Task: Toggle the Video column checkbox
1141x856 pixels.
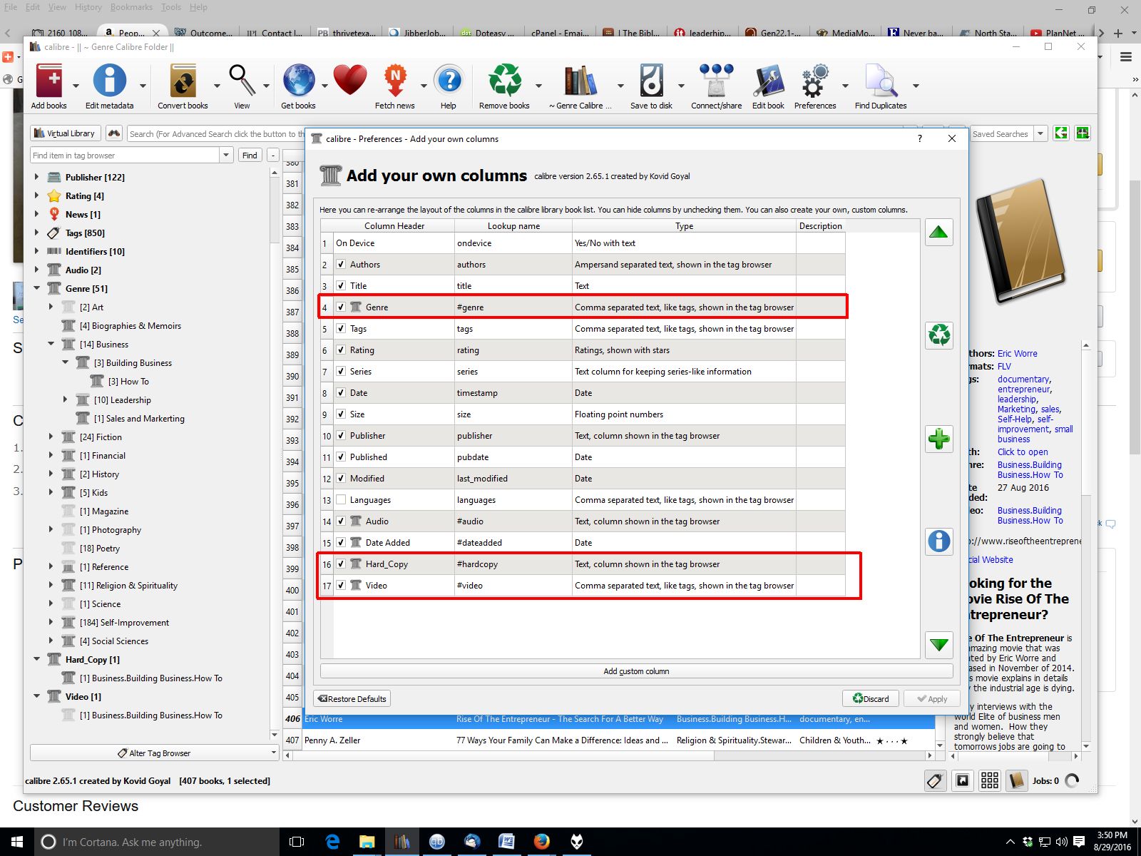Action: point(341,586)
